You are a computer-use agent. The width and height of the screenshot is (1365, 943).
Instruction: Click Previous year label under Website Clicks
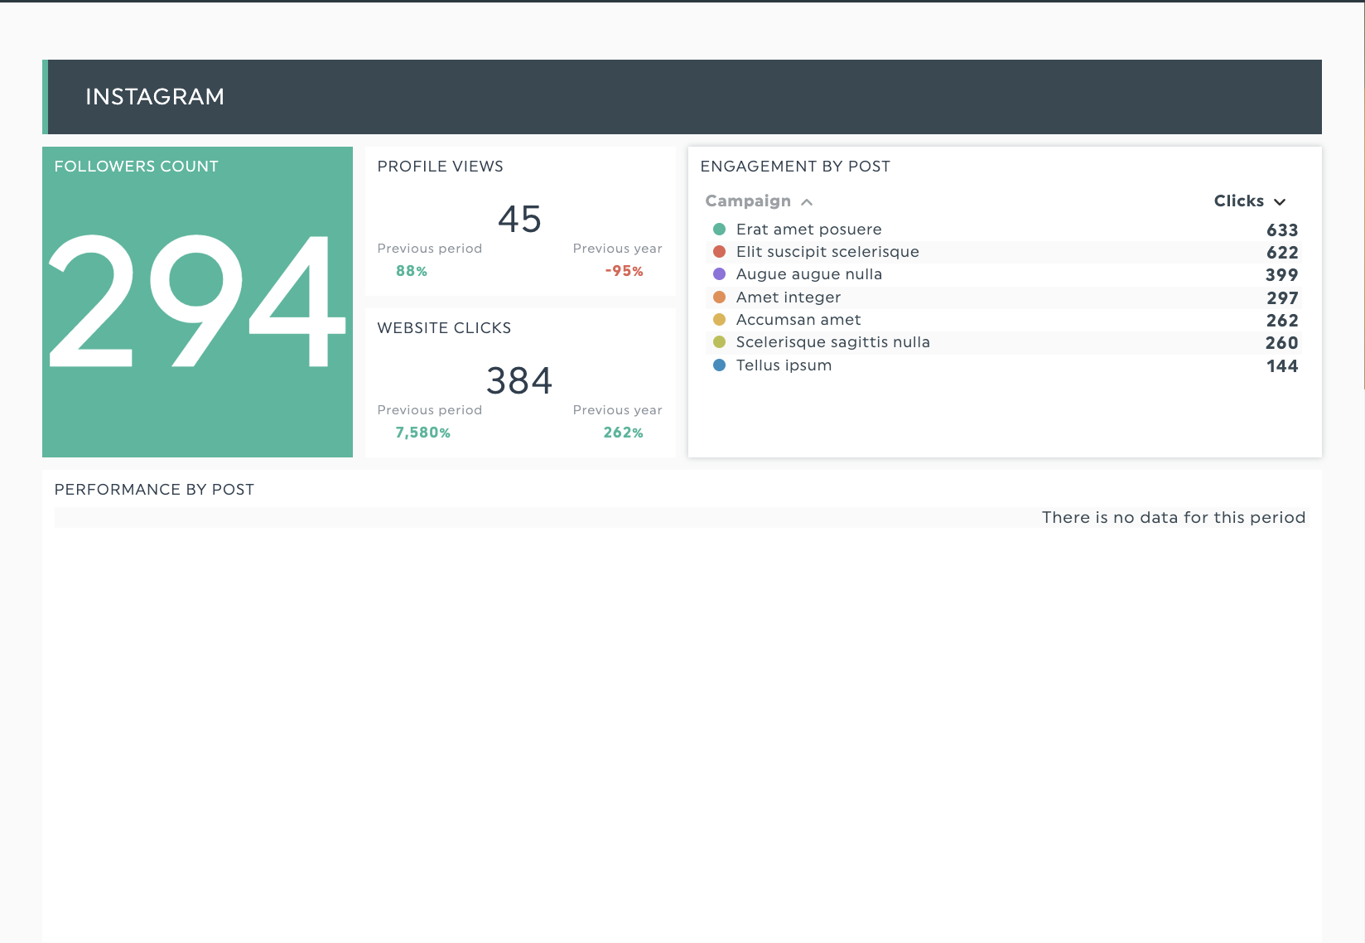coord(618,410)
